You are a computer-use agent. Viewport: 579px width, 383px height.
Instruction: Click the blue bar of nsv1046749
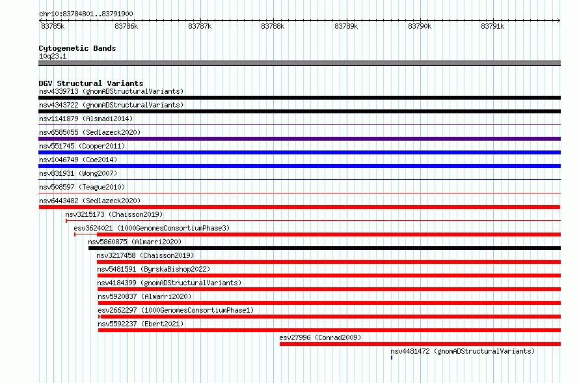click(x=299, y=166)
